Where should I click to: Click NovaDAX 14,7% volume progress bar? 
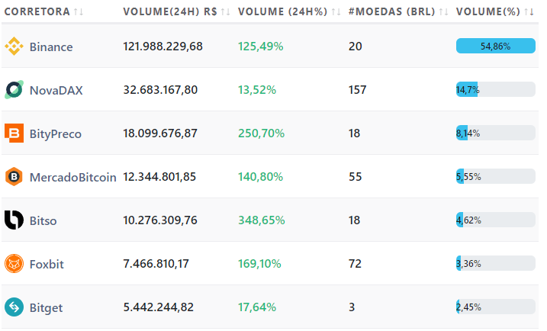495,90
